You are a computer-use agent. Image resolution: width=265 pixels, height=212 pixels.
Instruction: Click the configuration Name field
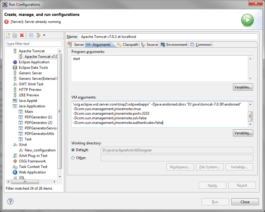tap(168, 37)
